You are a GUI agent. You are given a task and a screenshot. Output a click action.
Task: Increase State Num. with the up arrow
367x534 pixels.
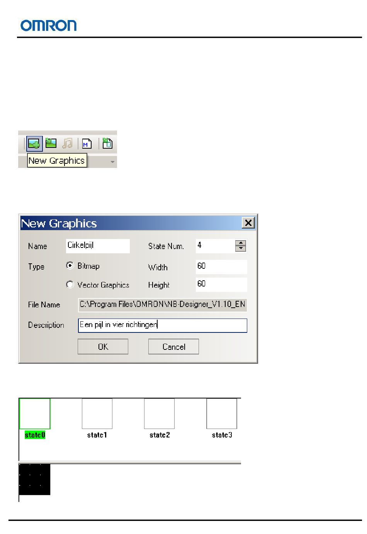pos(241,243)
